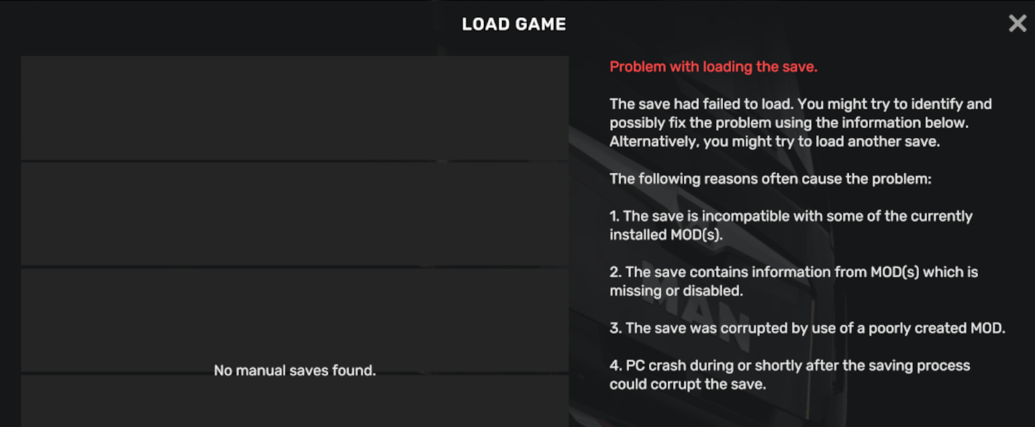Click the faint MAN truck logo in background
The image size is (1035, 427).
coord(698,308)
